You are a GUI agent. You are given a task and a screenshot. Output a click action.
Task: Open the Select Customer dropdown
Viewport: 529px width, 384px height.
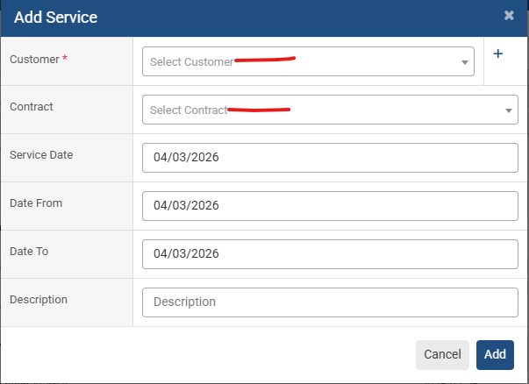point(308,61)
